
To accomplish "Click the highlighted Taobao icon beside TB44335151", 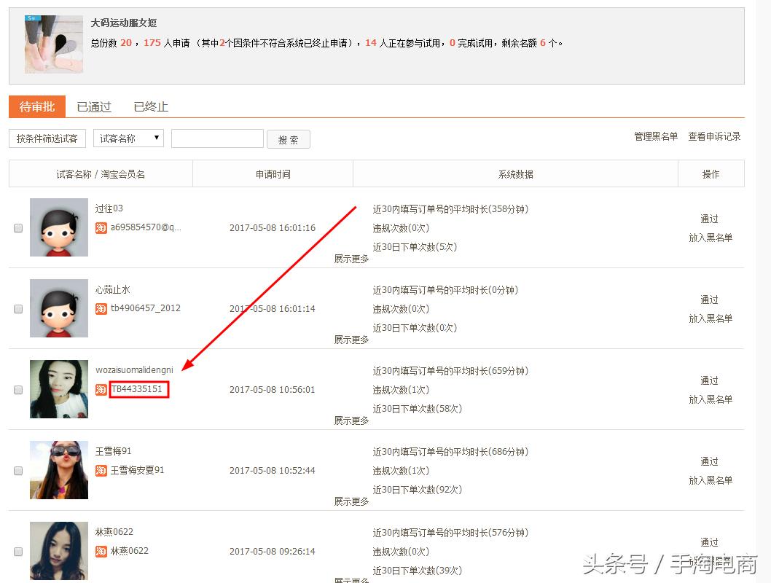I will [101, 389].
